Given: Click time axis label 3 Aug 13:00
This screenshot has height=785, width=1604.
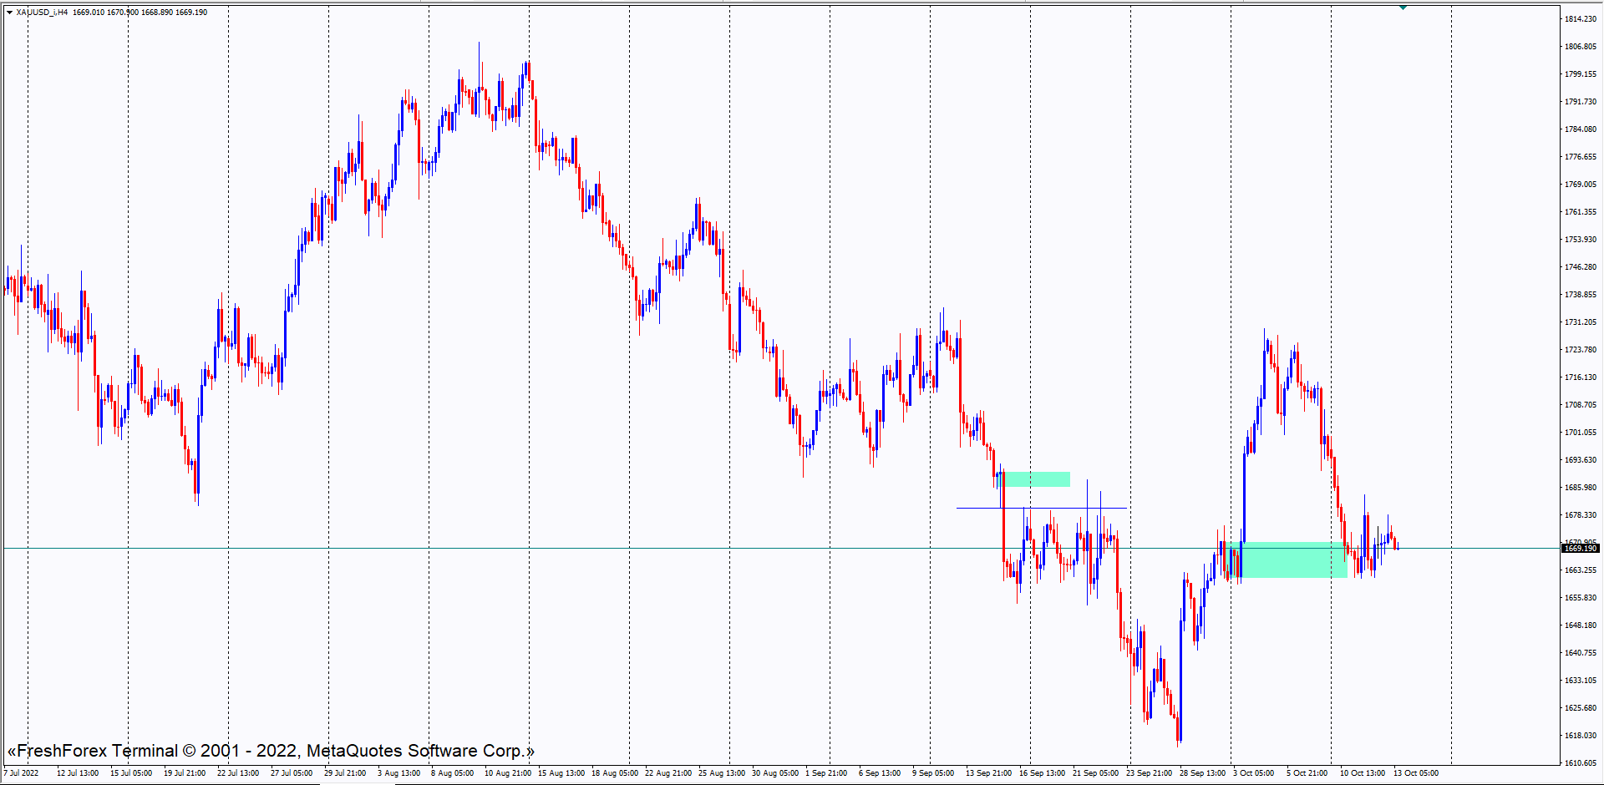Looking at the screenshot, I should click(x=398, y=773).
